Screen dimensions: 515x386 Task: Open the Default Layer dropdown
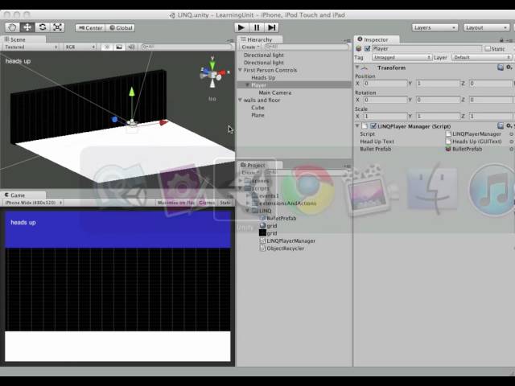coord(481,57)
